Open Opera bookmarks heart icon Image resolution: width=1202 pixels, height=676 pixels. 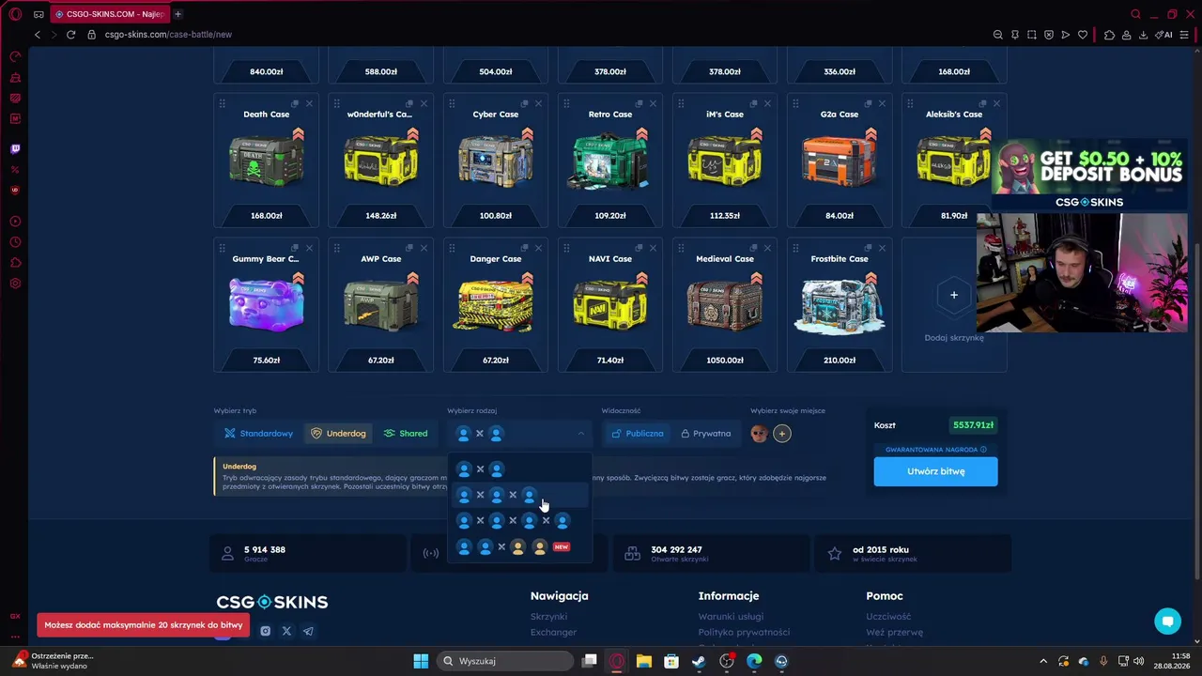tap(1083, 35)
